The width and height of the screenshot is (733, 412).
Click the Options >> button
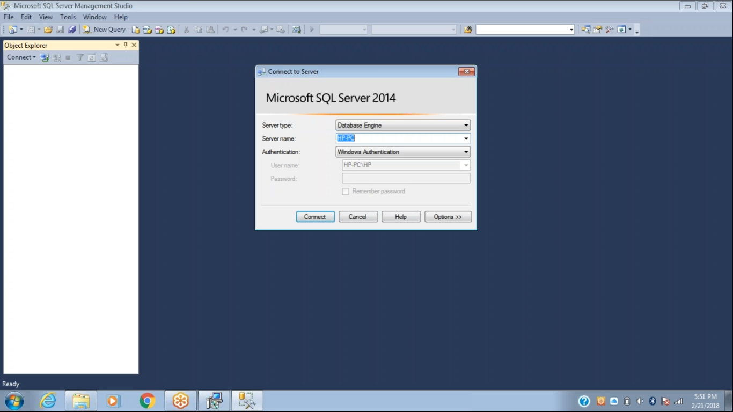tap(448, 217)
